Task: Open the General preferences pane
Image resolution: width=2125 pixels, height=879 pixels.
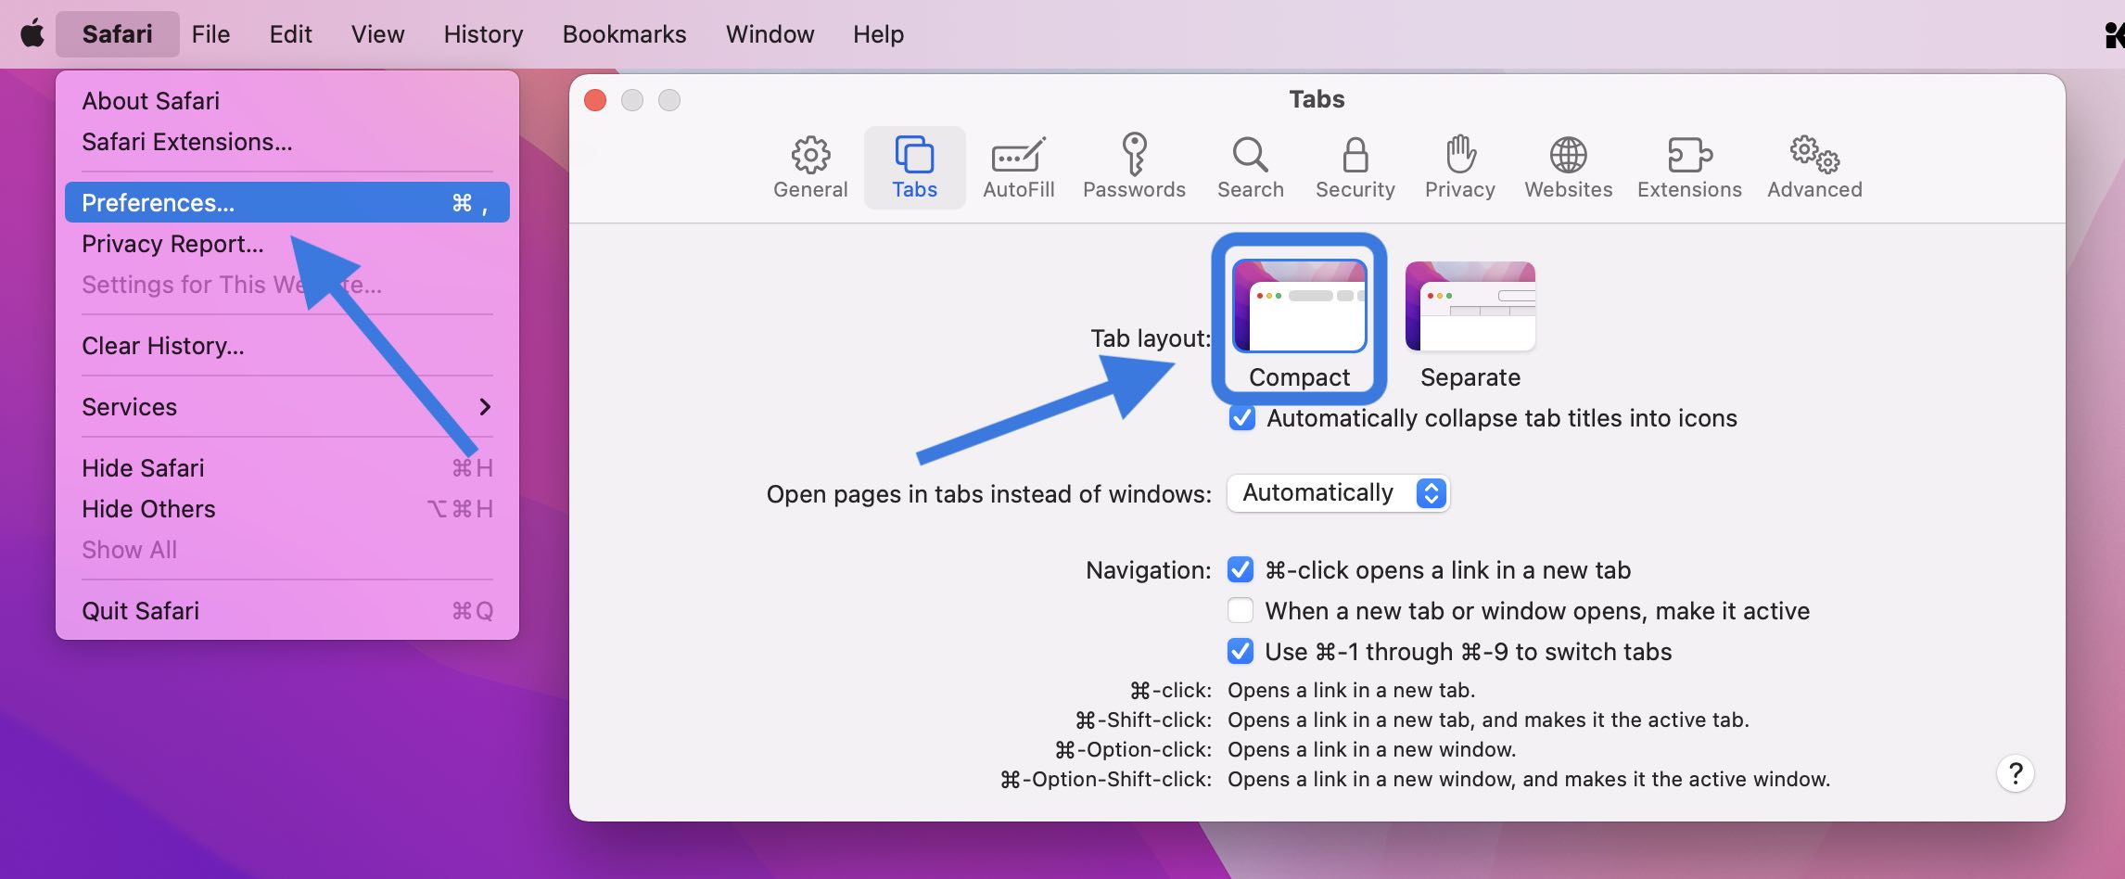Action: point(810,168)
